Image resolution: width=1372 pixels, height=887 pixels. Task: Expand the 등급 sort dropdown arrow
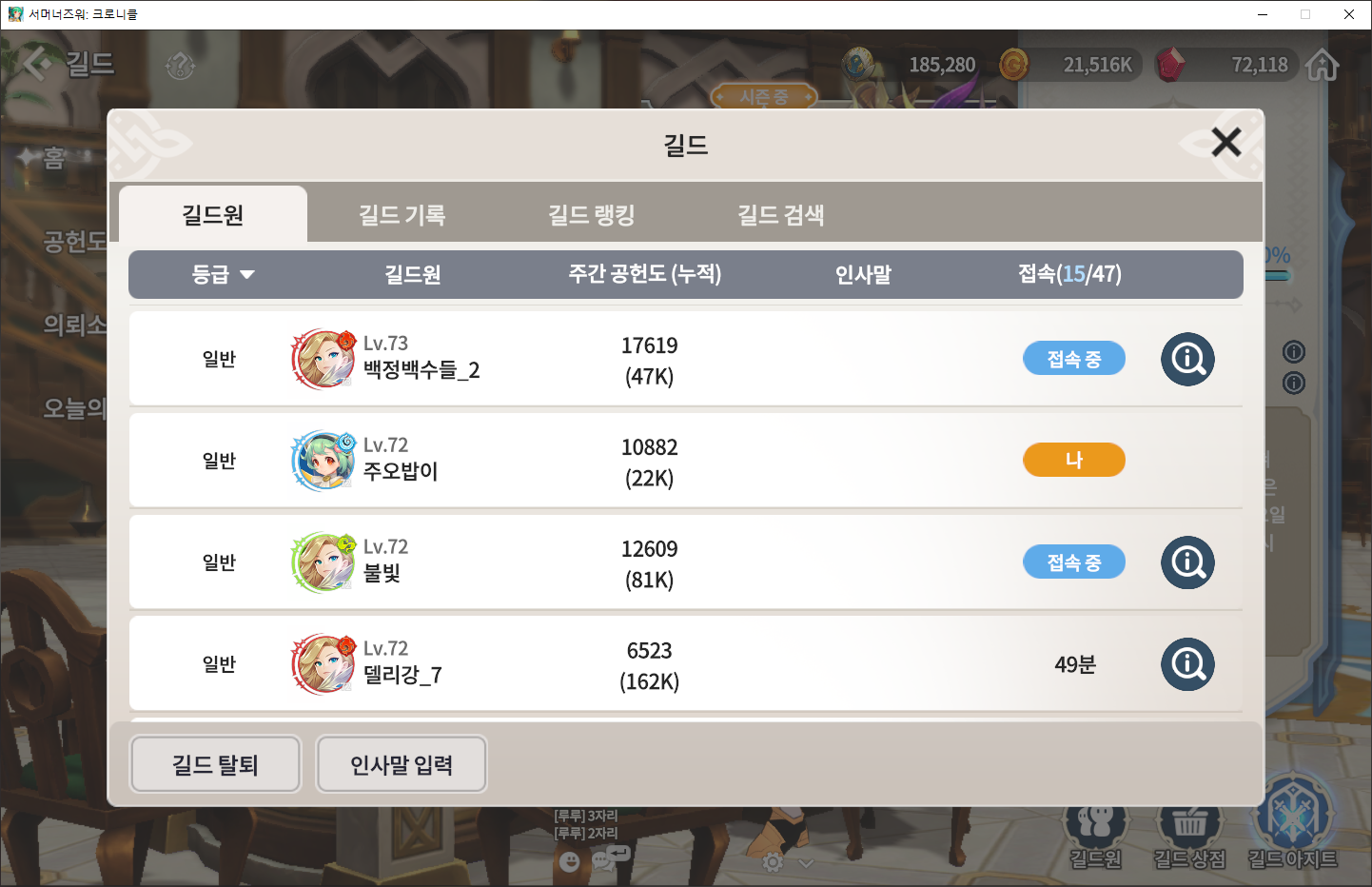[x=247, y=274]
